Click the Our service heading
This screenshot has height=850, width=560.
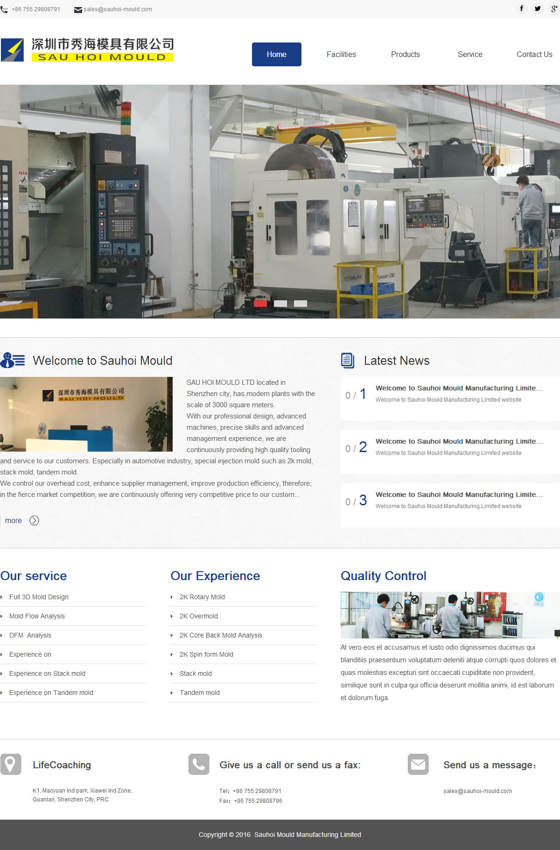34,576
